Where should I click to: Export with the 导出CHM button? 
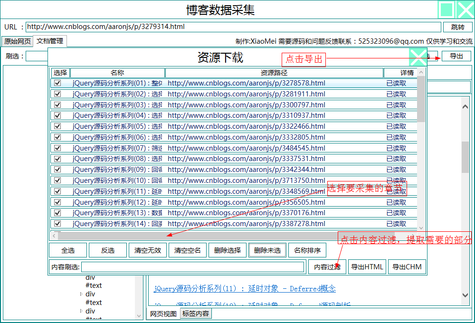[x=407, y=267]
